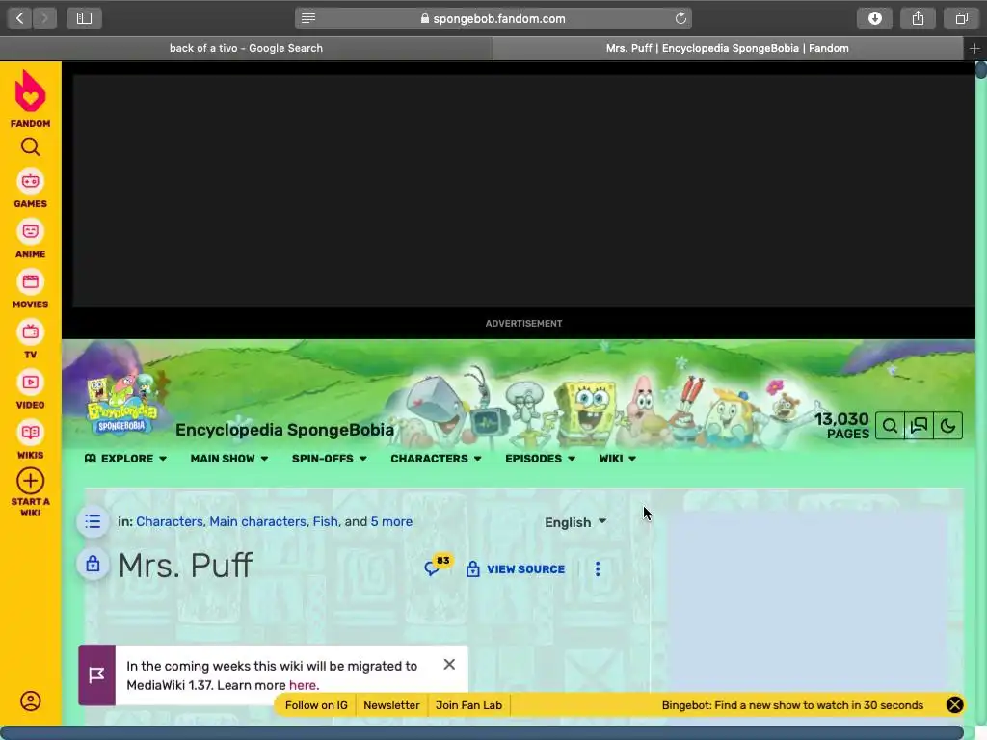Open the Characters category link
This screenshot has height=740, width=987.
170,521
